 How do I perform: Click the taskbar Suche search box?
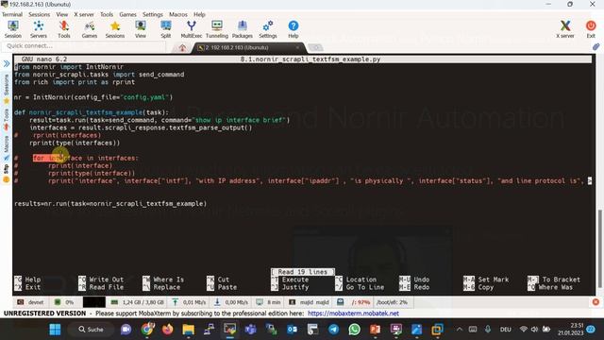[x=91, y=330]
